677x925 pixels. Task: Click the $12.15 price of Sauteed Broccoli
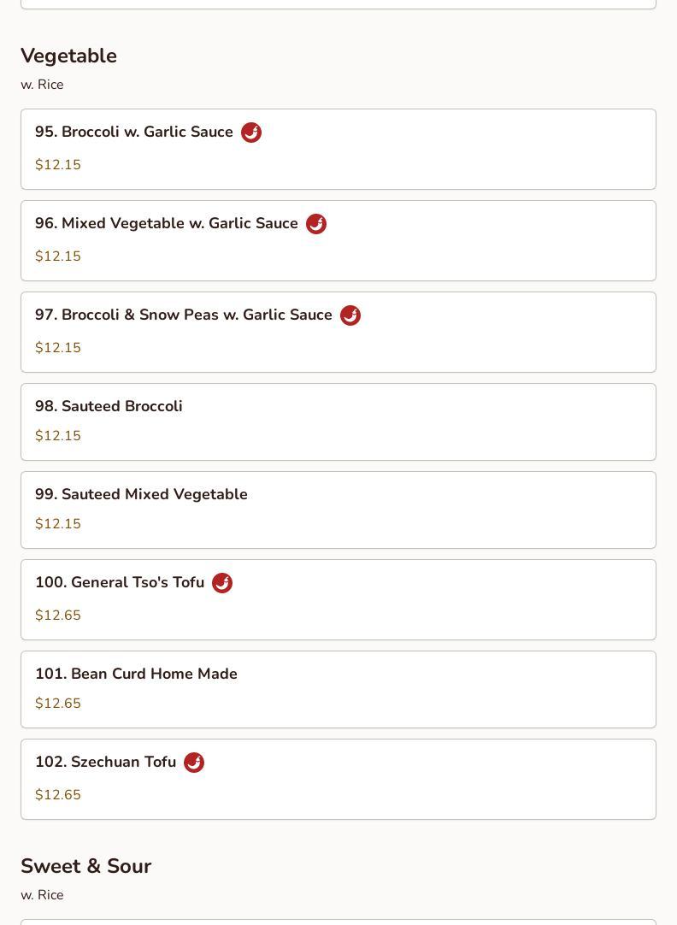(58, 435)
